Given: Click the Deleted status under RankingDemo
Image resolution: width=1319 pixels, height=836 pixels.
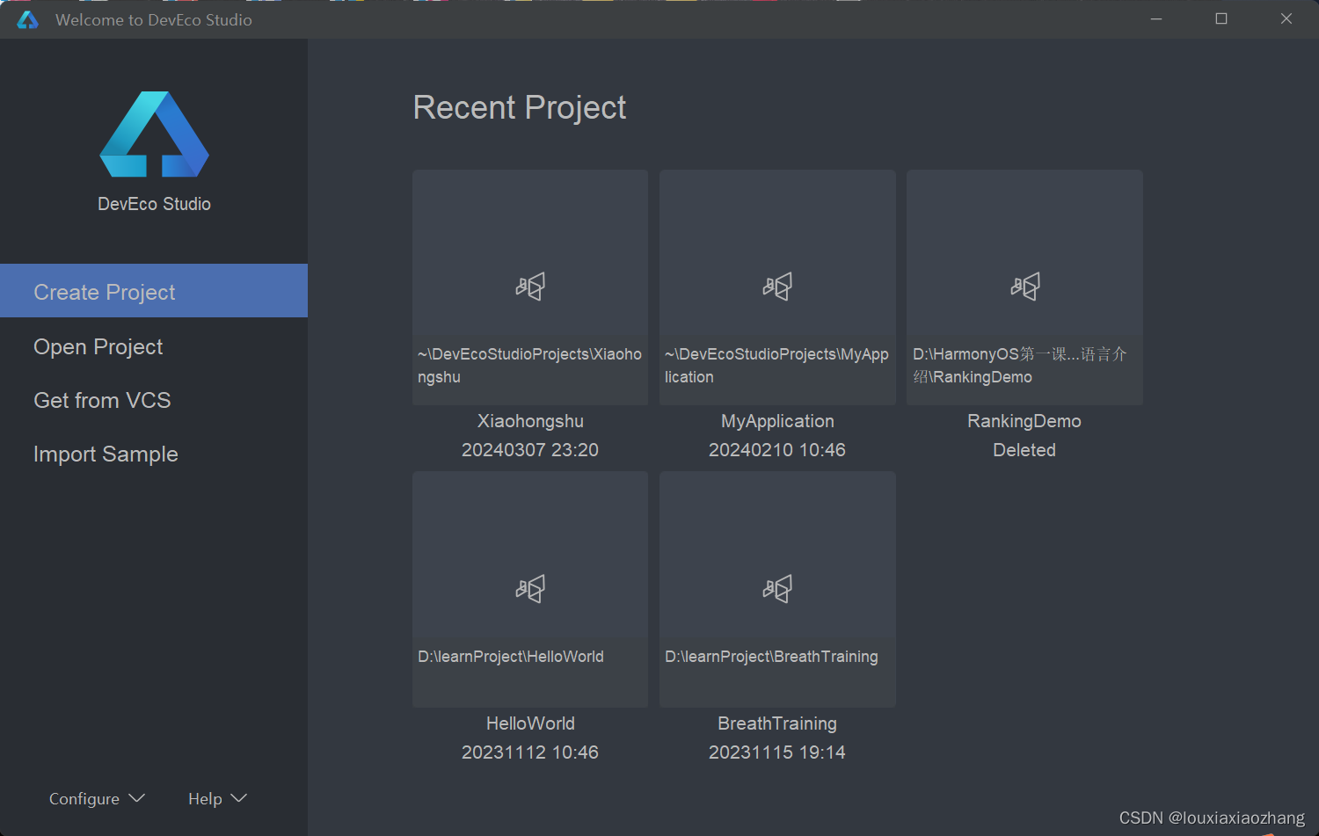Looking at the screenshot, I should point(1024,450).
